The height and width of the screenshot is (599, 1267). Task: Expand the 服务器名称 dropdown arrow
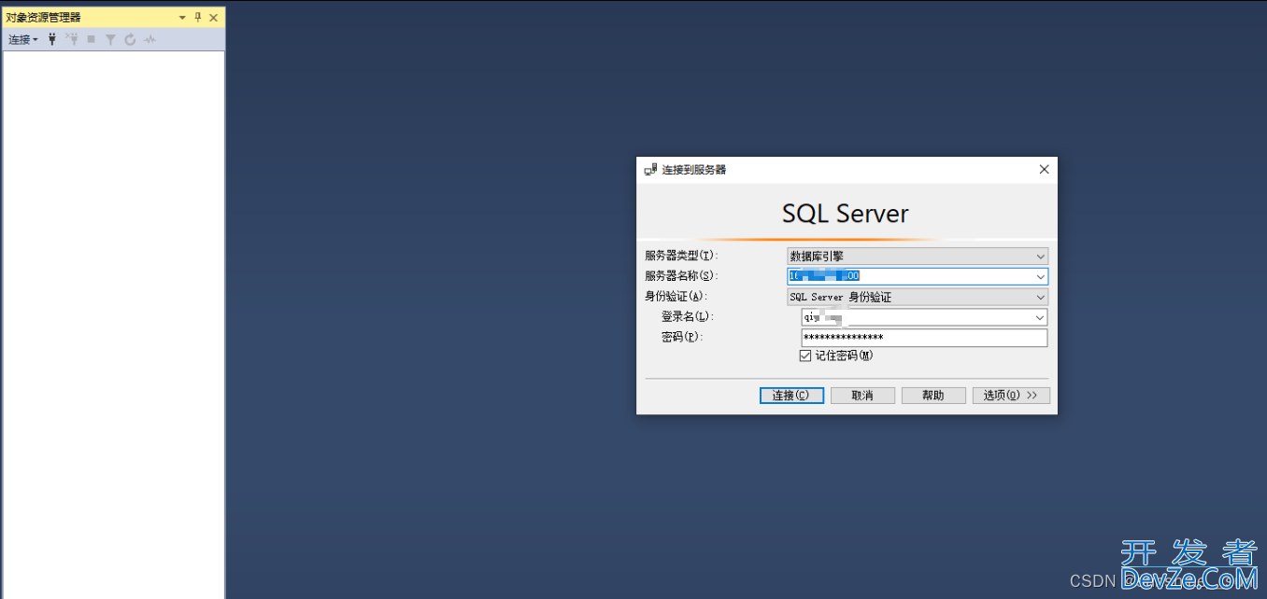(1040, 276)
